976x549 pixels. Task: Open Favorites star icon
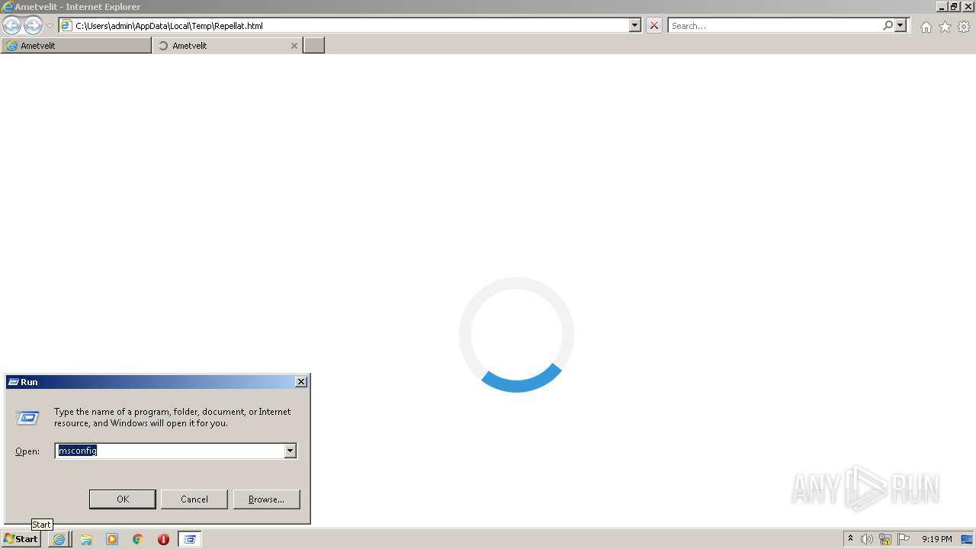[x=945, y=27]
